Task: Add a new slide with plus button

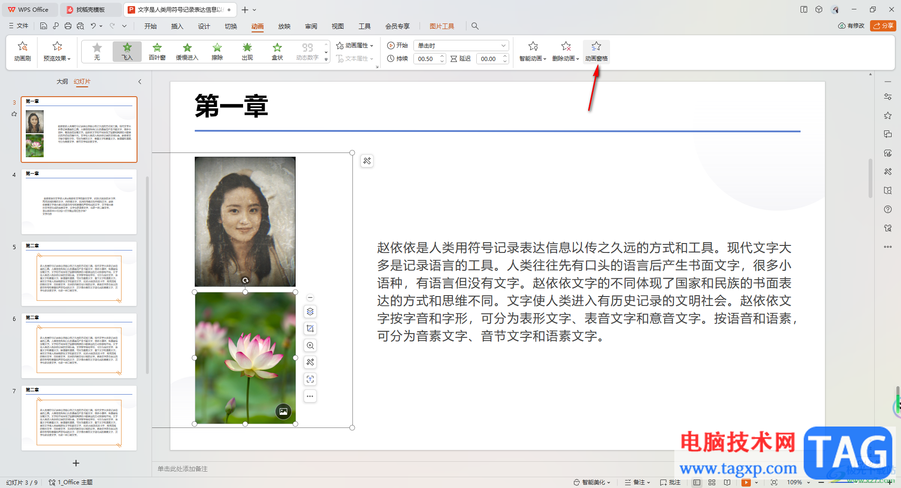Action: click(76, 463)
